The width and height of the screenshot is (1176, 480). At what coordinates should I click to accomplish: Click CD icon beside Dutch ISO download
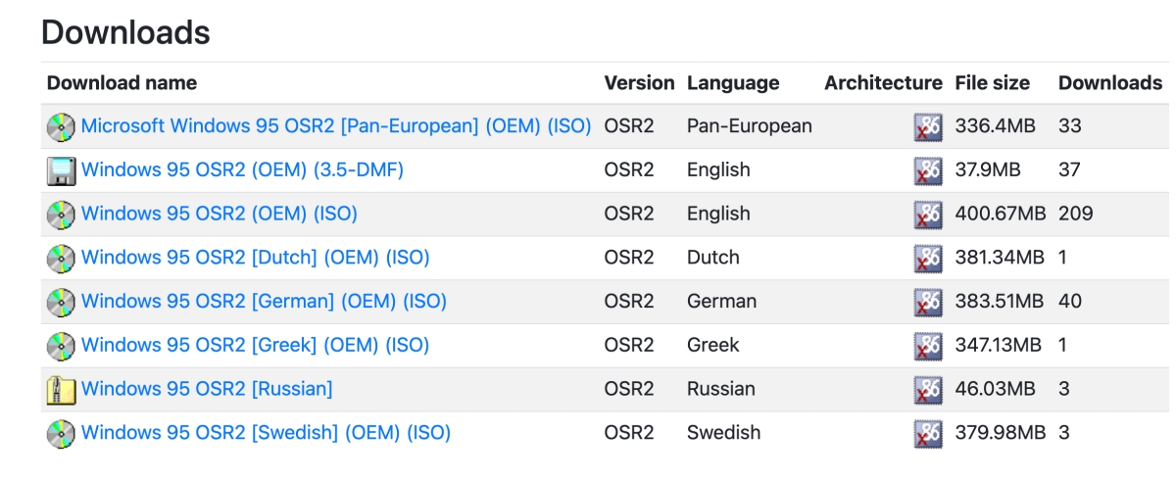pos(61,259)
